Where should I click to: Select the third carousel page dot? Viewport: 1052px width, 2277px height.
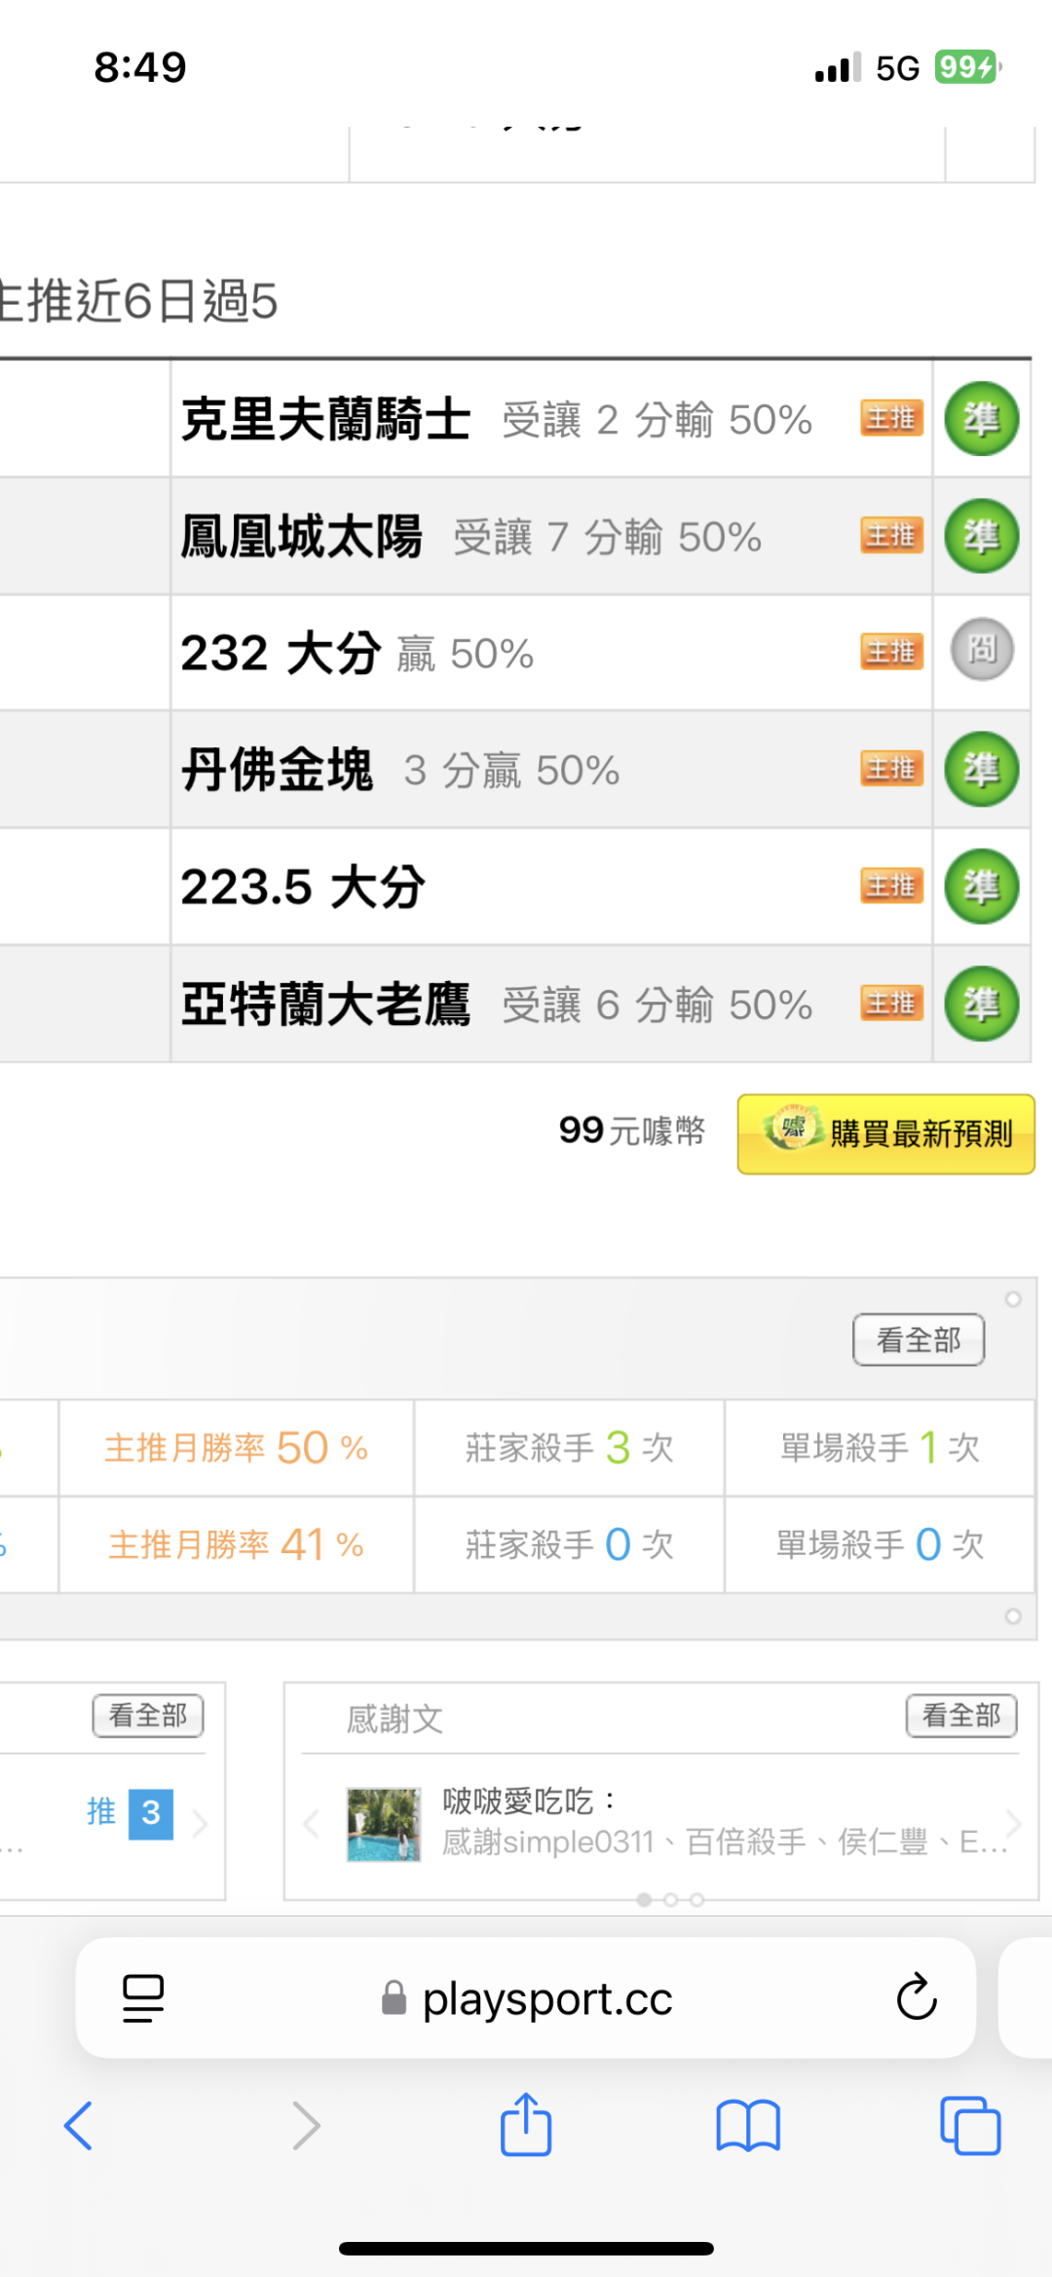point(696,1900)
